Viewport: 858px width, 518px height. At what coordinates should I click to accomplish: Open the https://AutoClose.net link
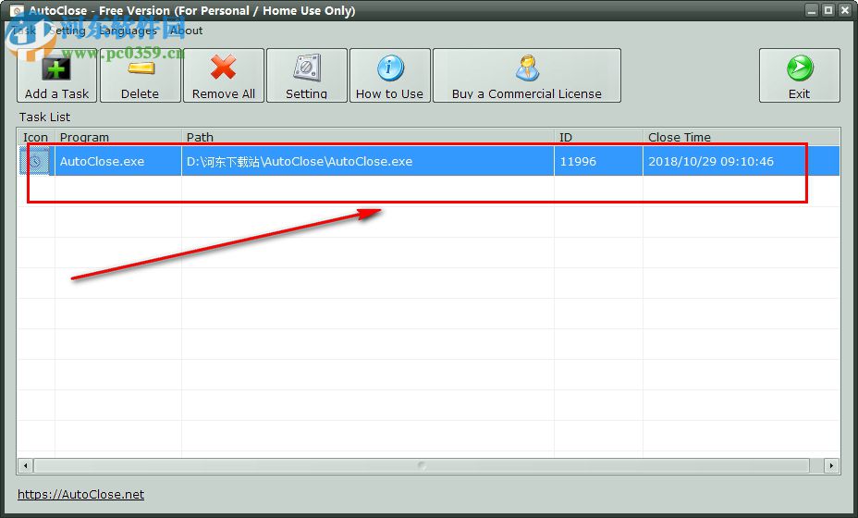pos(81,495)
